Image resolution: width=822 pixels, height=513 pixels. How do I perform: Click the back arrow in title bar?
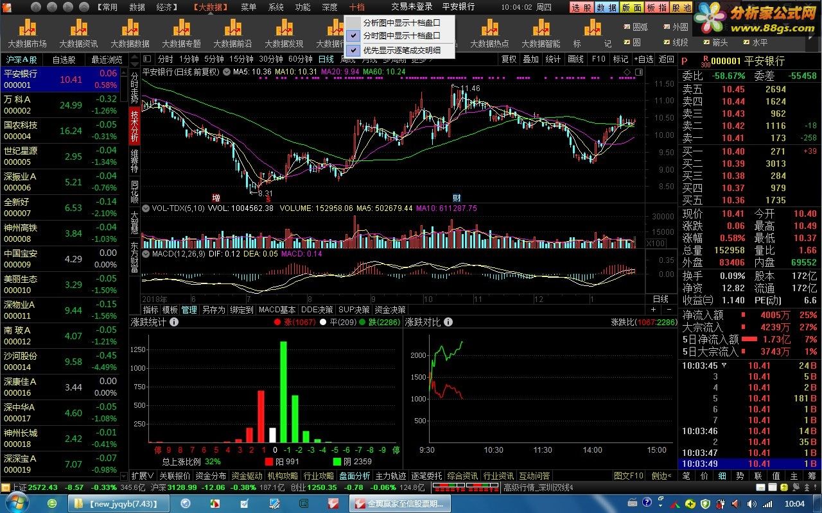[53, 7]
